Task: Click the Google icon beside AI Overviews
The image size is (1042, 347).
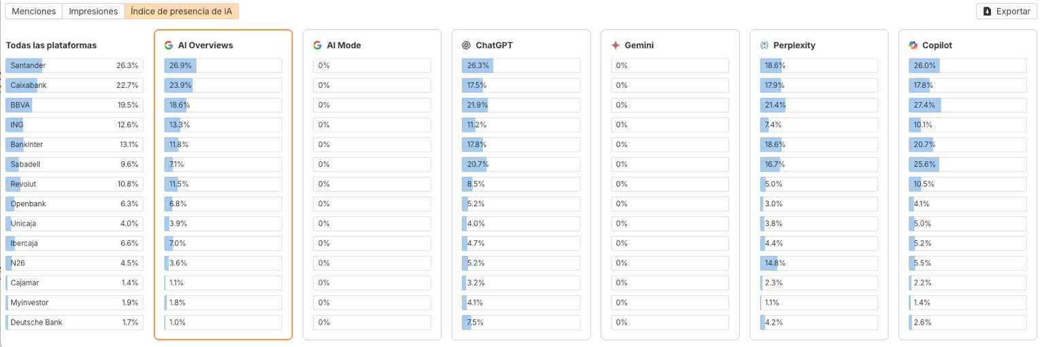Action: 169,46
